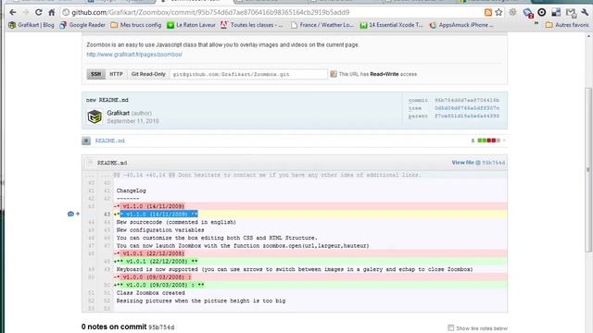Reload the GitHub commit page
The height and width of the screenshot is (333, 593).
(x=39, y=12)
